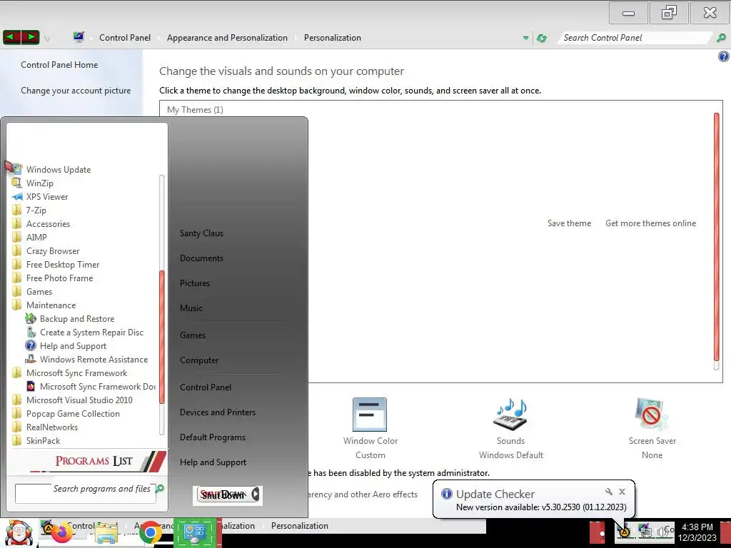Screen dimensions: 731x548
Task: Click Get more themes online link
Action: click(650, 223)
